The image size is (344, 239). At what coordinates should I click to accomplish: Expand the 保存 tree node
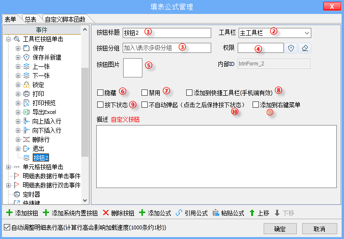point(18,48)
